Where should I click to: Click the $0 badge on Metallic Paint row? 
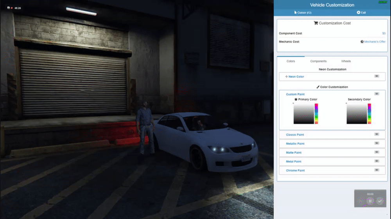coord(377,143)
